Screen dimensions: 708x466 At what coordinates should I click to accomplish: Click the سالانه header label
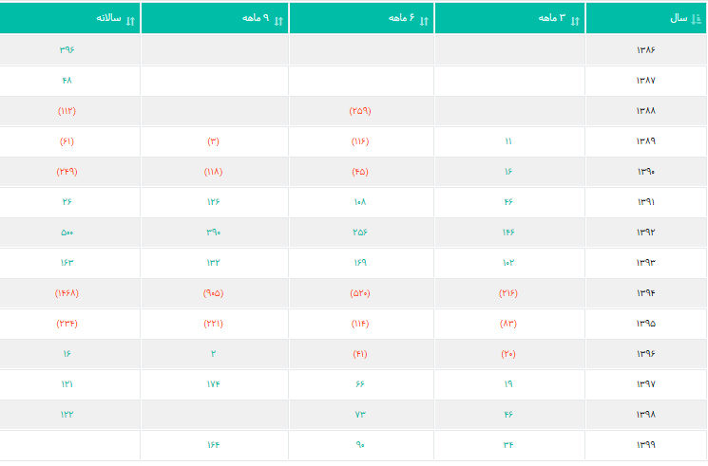click(x=108, y=19)
